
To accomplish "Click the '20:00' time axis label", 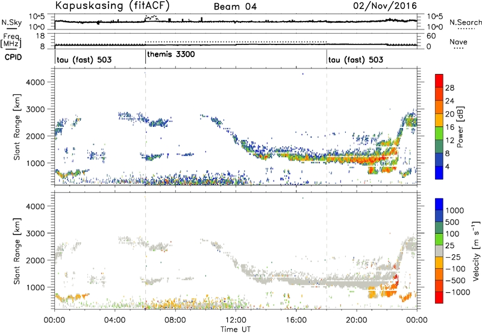I will pos(357,320).
